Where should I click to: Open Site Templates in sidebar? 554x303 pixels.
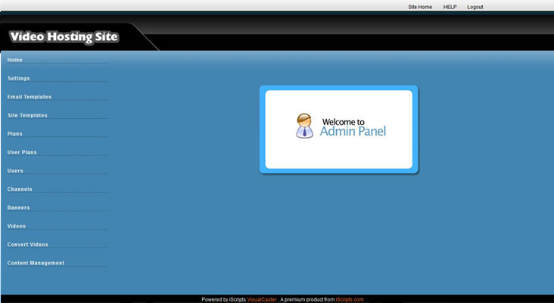[x=27, y=115]
